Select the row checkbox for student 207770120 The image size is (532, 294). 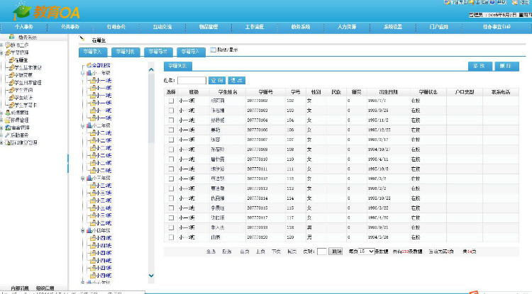click(x=170, y=237)
